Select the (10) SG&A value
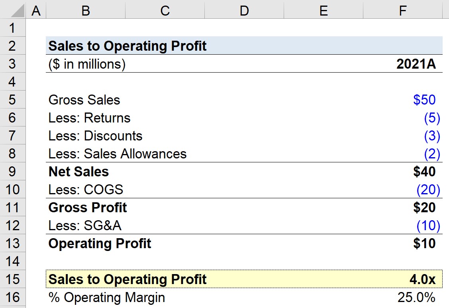449x308 pixels. click(x=428, y=225)
